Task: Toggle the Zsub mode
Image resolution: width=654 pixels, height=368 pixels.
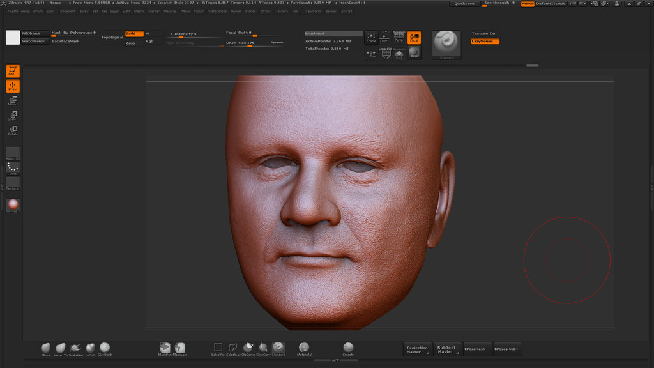Action: [134, 43]
